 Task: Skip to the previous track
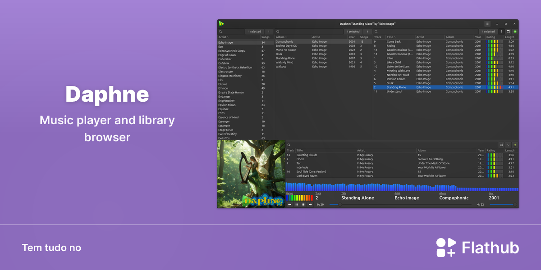(x=290, y=204)
